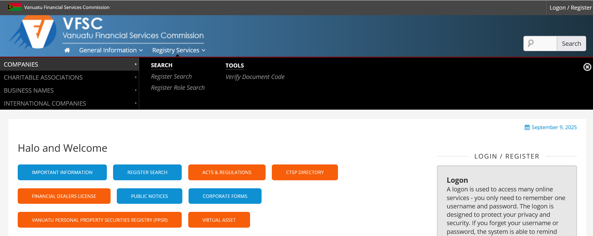
Task: Click the Halo and Welcome heading
Action: [x=62, y=148]
